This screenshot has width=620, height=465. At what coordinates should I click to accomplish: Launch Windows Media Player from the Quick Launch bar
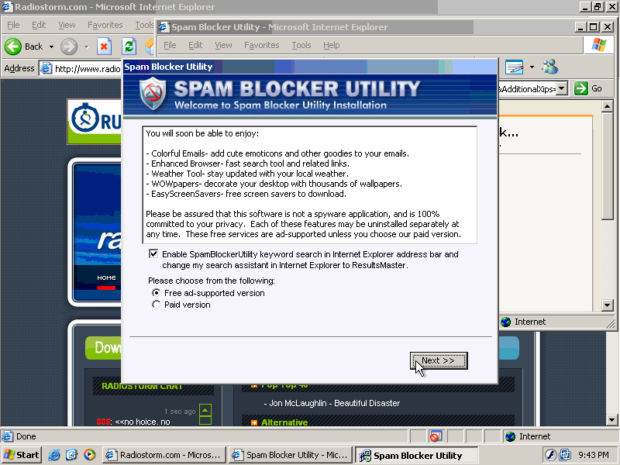pyautogui.click(x=89, y=455)
